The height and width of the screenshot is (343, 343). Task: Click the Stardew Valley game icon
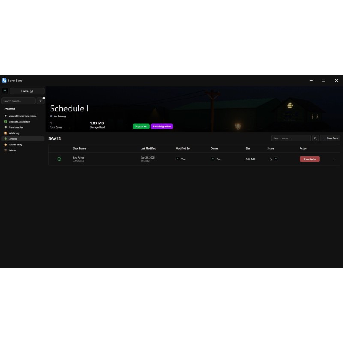pos(6,145)
